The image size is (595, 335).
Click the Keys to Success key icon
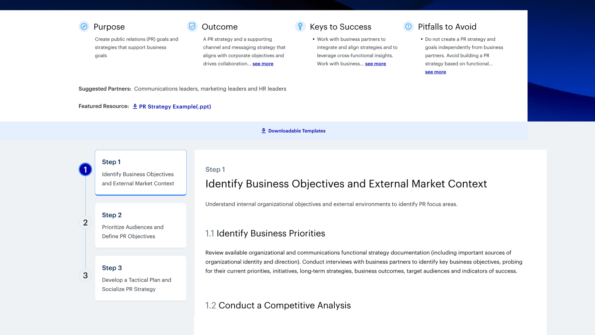300,26
